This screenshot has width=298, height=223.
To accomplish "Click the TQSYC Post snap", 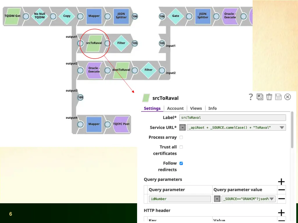I will click(x=121, y=124).
